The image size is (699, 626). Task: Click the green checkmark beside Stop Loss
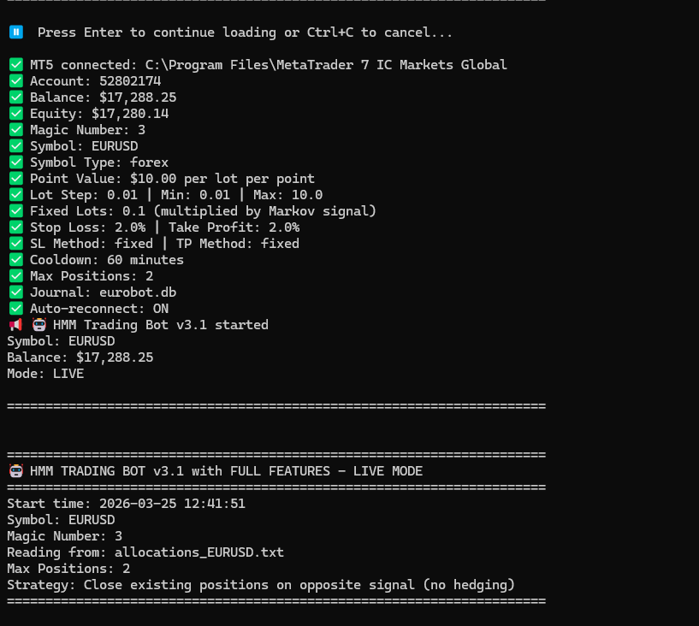[16, 227]
